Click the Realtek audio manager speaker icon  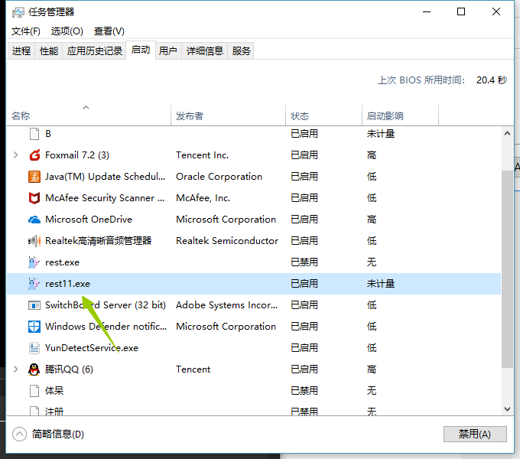[34, 241]
